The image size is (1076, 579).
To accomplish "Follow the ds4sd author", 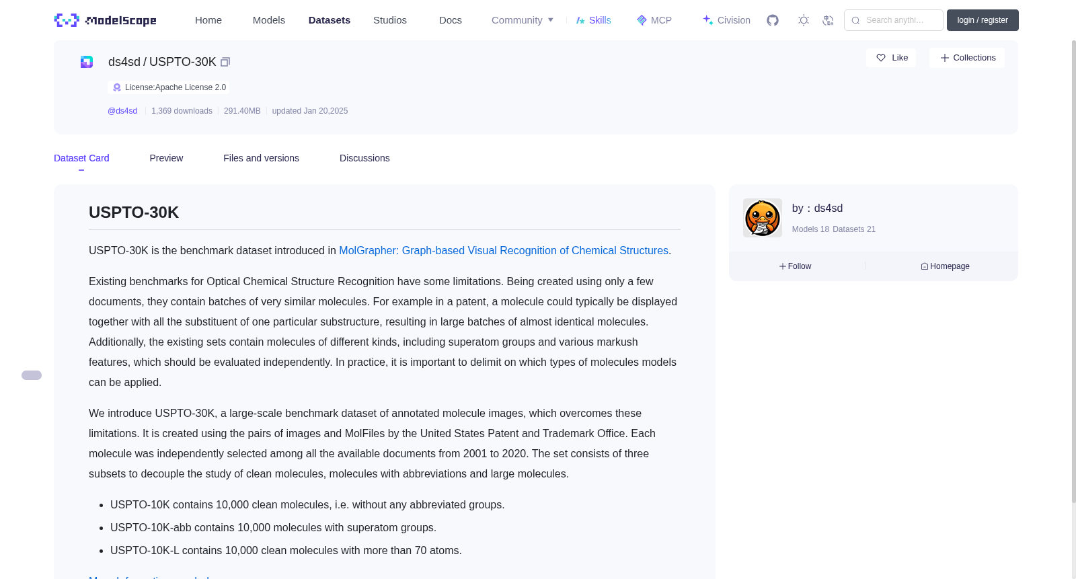I will 796,266.
